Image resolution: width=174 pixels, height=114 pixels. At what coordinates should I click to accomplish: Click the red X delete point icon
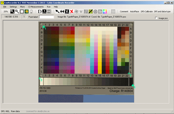pyautogui.click(x=72, y=11)
